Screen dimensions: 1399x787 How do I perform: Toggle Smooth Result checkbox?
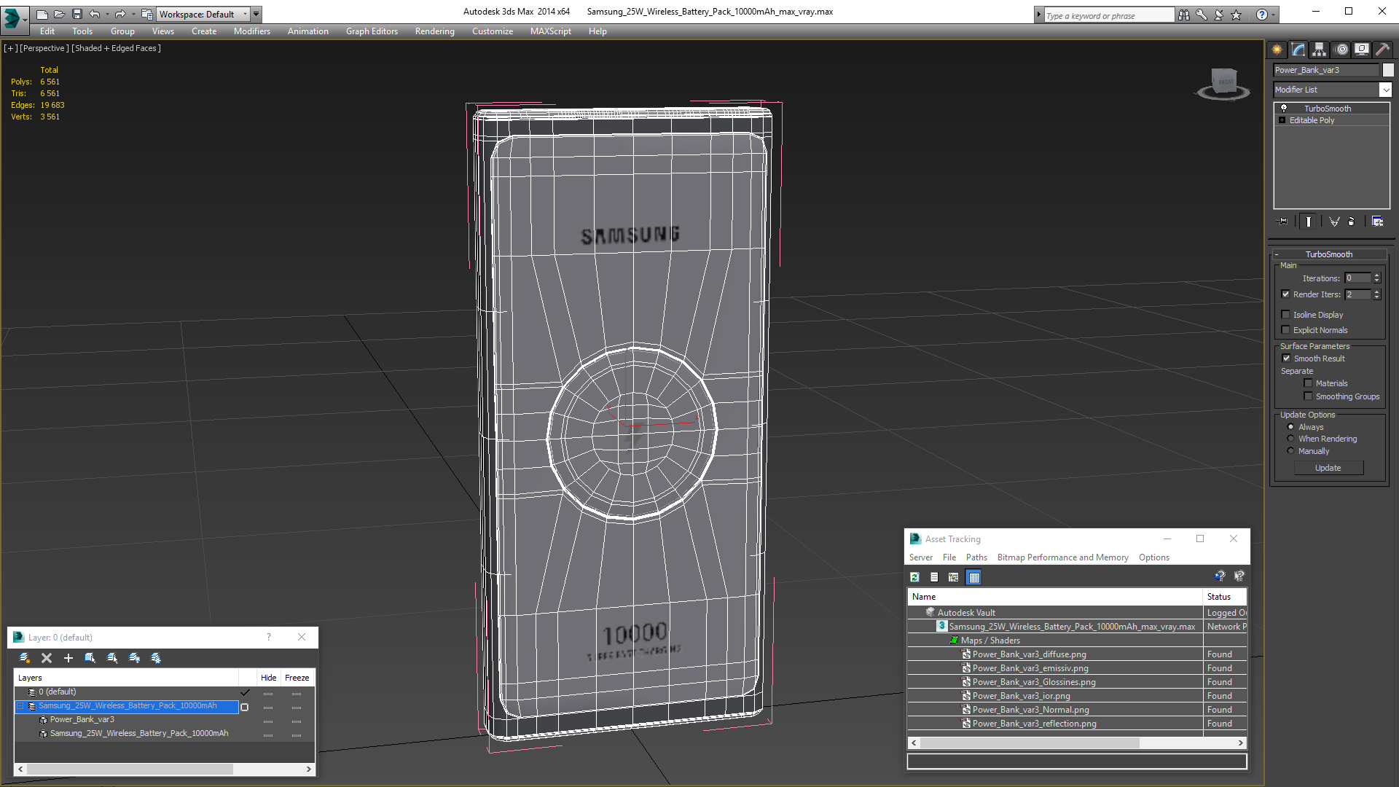point(1286,359)
